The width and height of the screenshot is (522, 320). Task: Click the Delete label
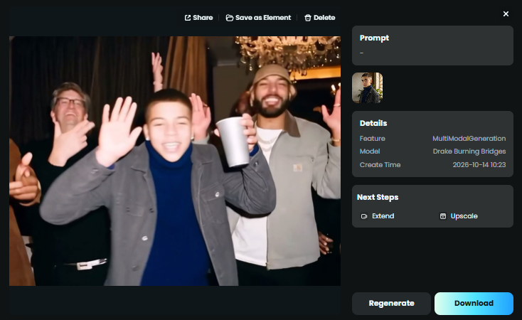coord(324,18)
